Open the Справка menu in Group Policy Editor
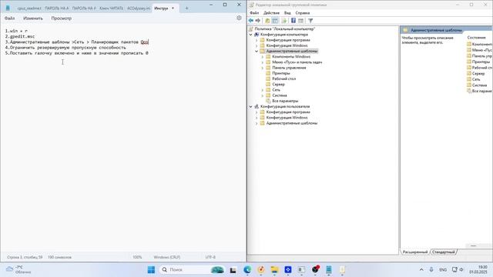493x277 pixels. (303, 13)
